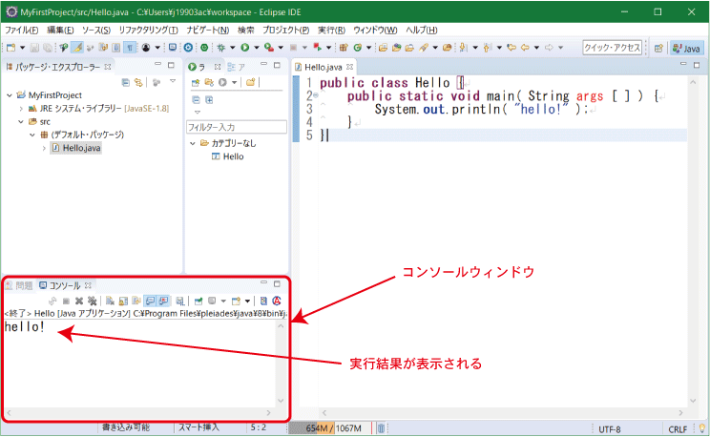Click the Save disk icon in toolbar
The height and width of the screenshot is (437, 710).
point(34,48)
